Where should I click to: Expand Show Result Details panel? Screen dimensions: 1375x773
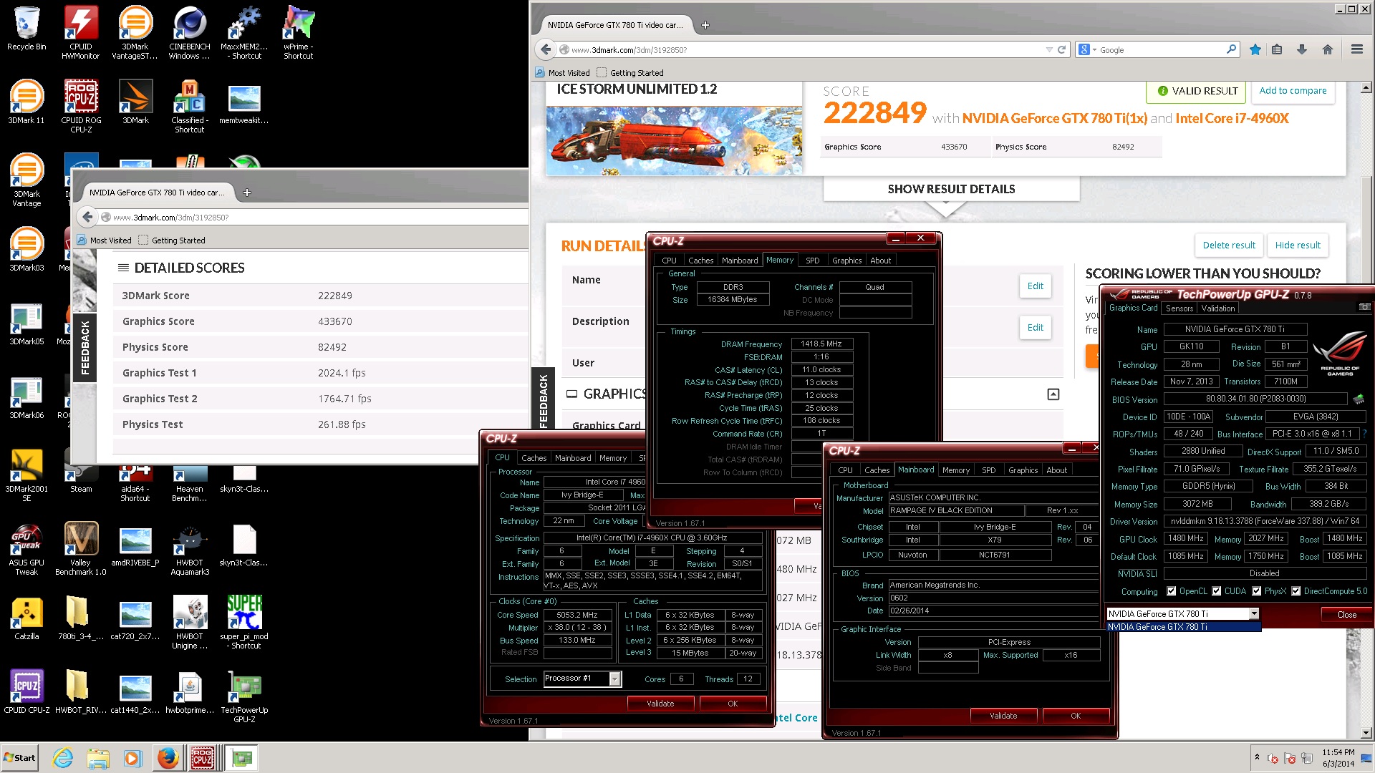[951, 189]
